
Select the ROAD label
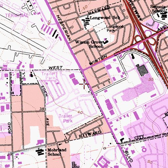click(10, 128)
